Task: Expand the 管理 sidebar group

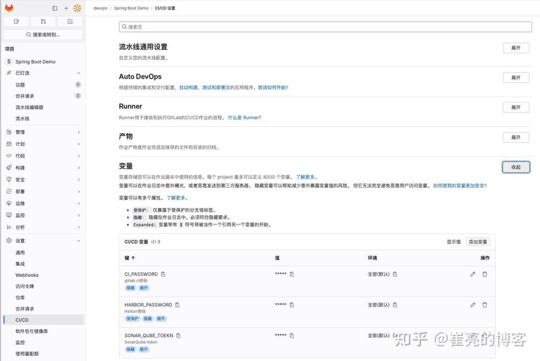Action: (x=79, y=132)
